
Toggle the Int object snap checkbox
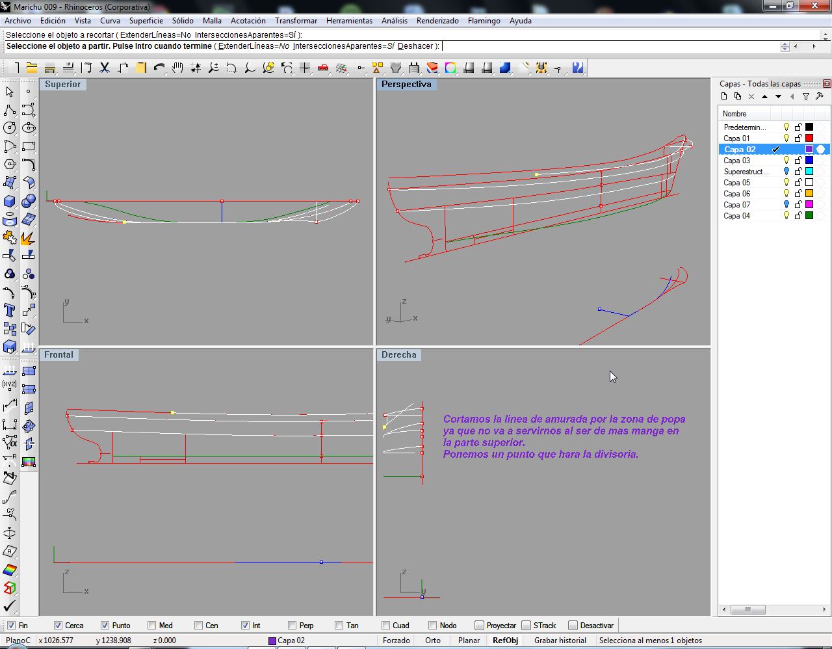click(x=245, y=626)
